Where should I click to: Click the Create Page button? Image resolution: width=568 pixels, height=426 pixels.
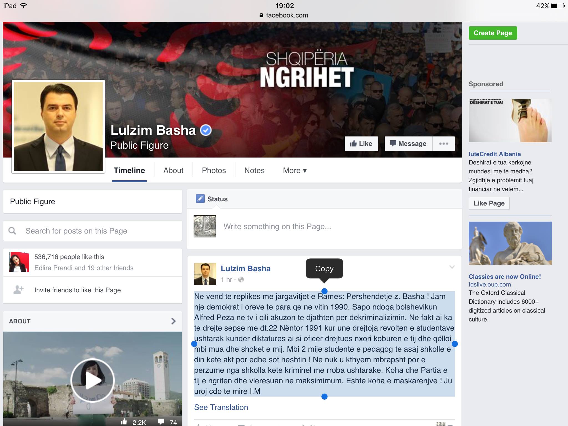coord(493,33)
